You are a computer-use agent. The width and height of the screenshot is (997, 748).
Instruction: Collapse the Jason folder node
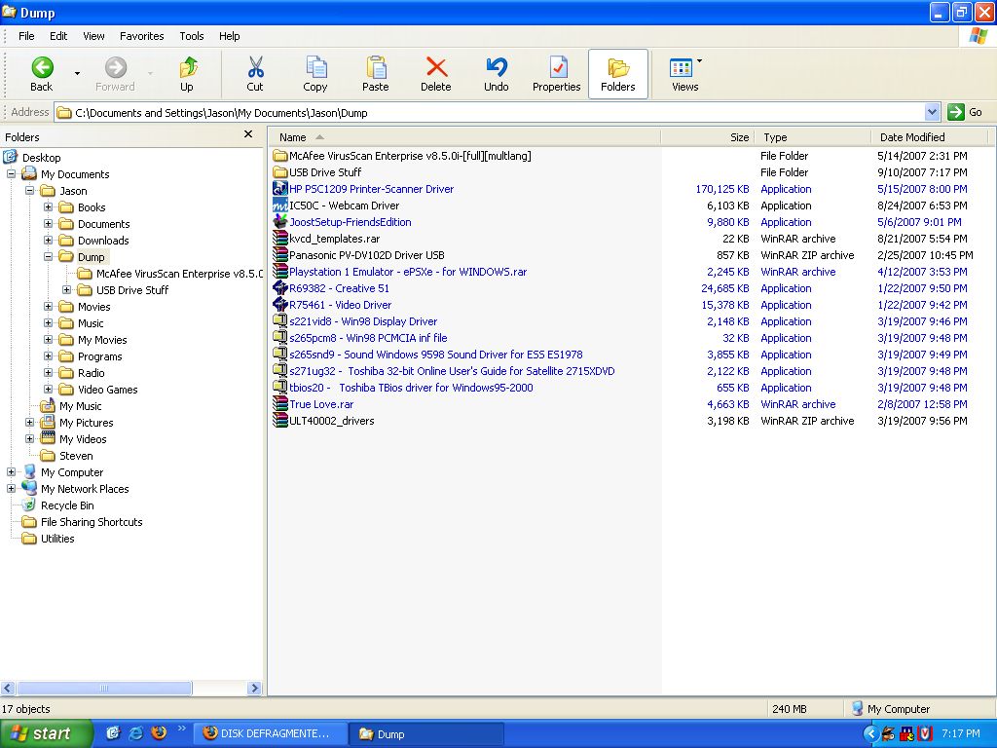[29, 190]
